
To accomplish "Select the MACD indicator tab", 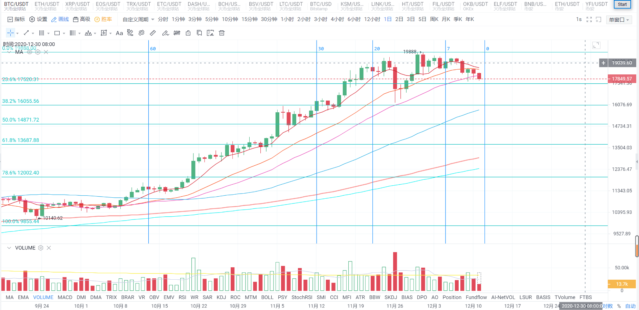I will pos(65,297).
